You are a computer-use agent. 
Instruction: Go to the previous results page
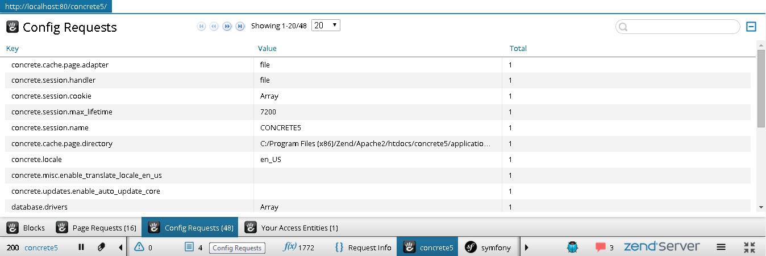pos(214,26)
